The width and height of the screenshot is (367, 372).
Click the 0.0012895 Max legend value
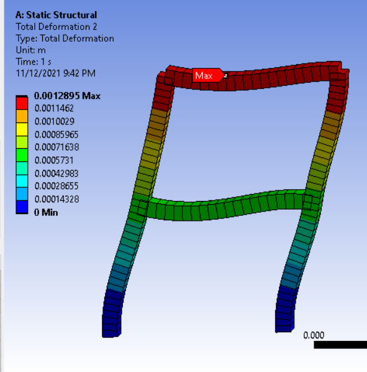point(67,96)
